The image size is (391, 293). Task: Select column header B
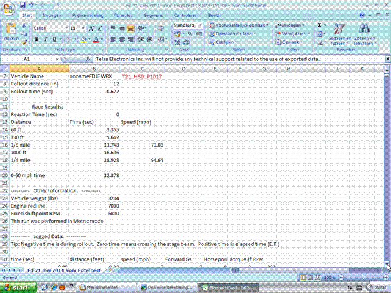94,69
